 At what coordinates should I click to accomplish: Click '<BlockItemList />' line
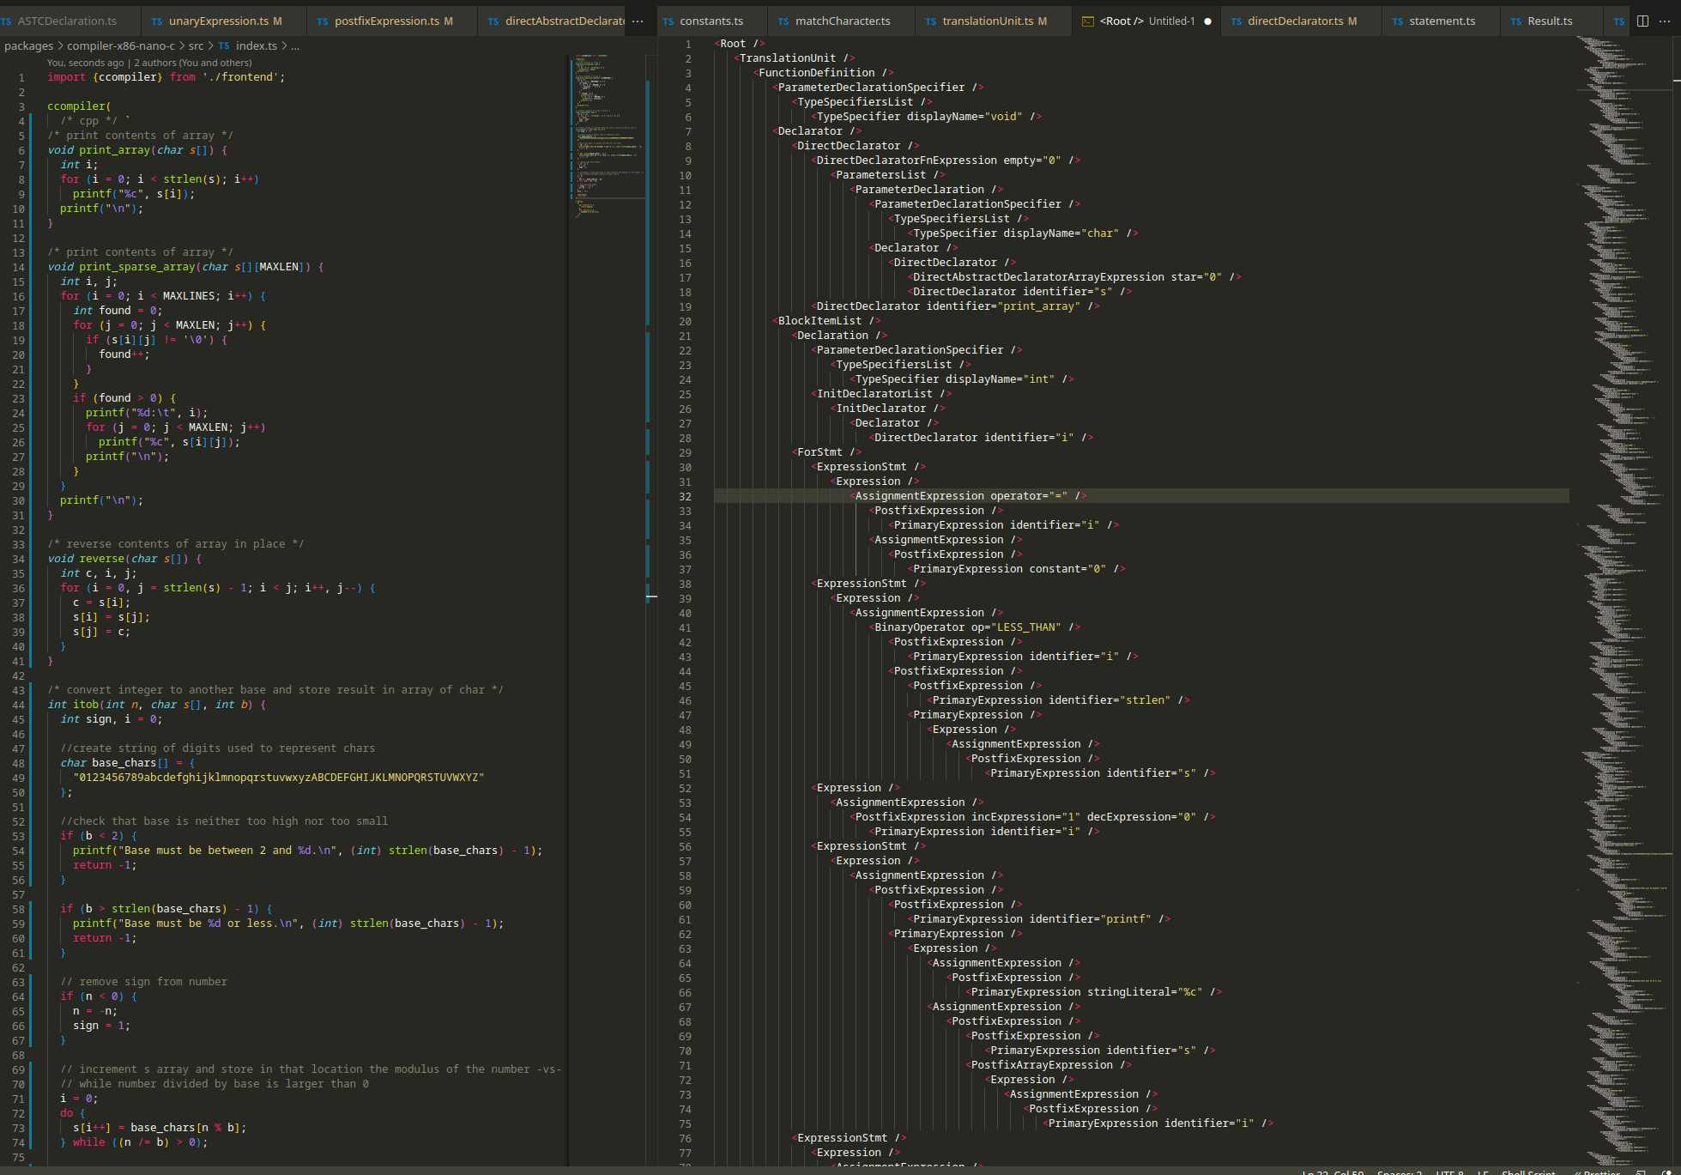[x=826, y=321]
